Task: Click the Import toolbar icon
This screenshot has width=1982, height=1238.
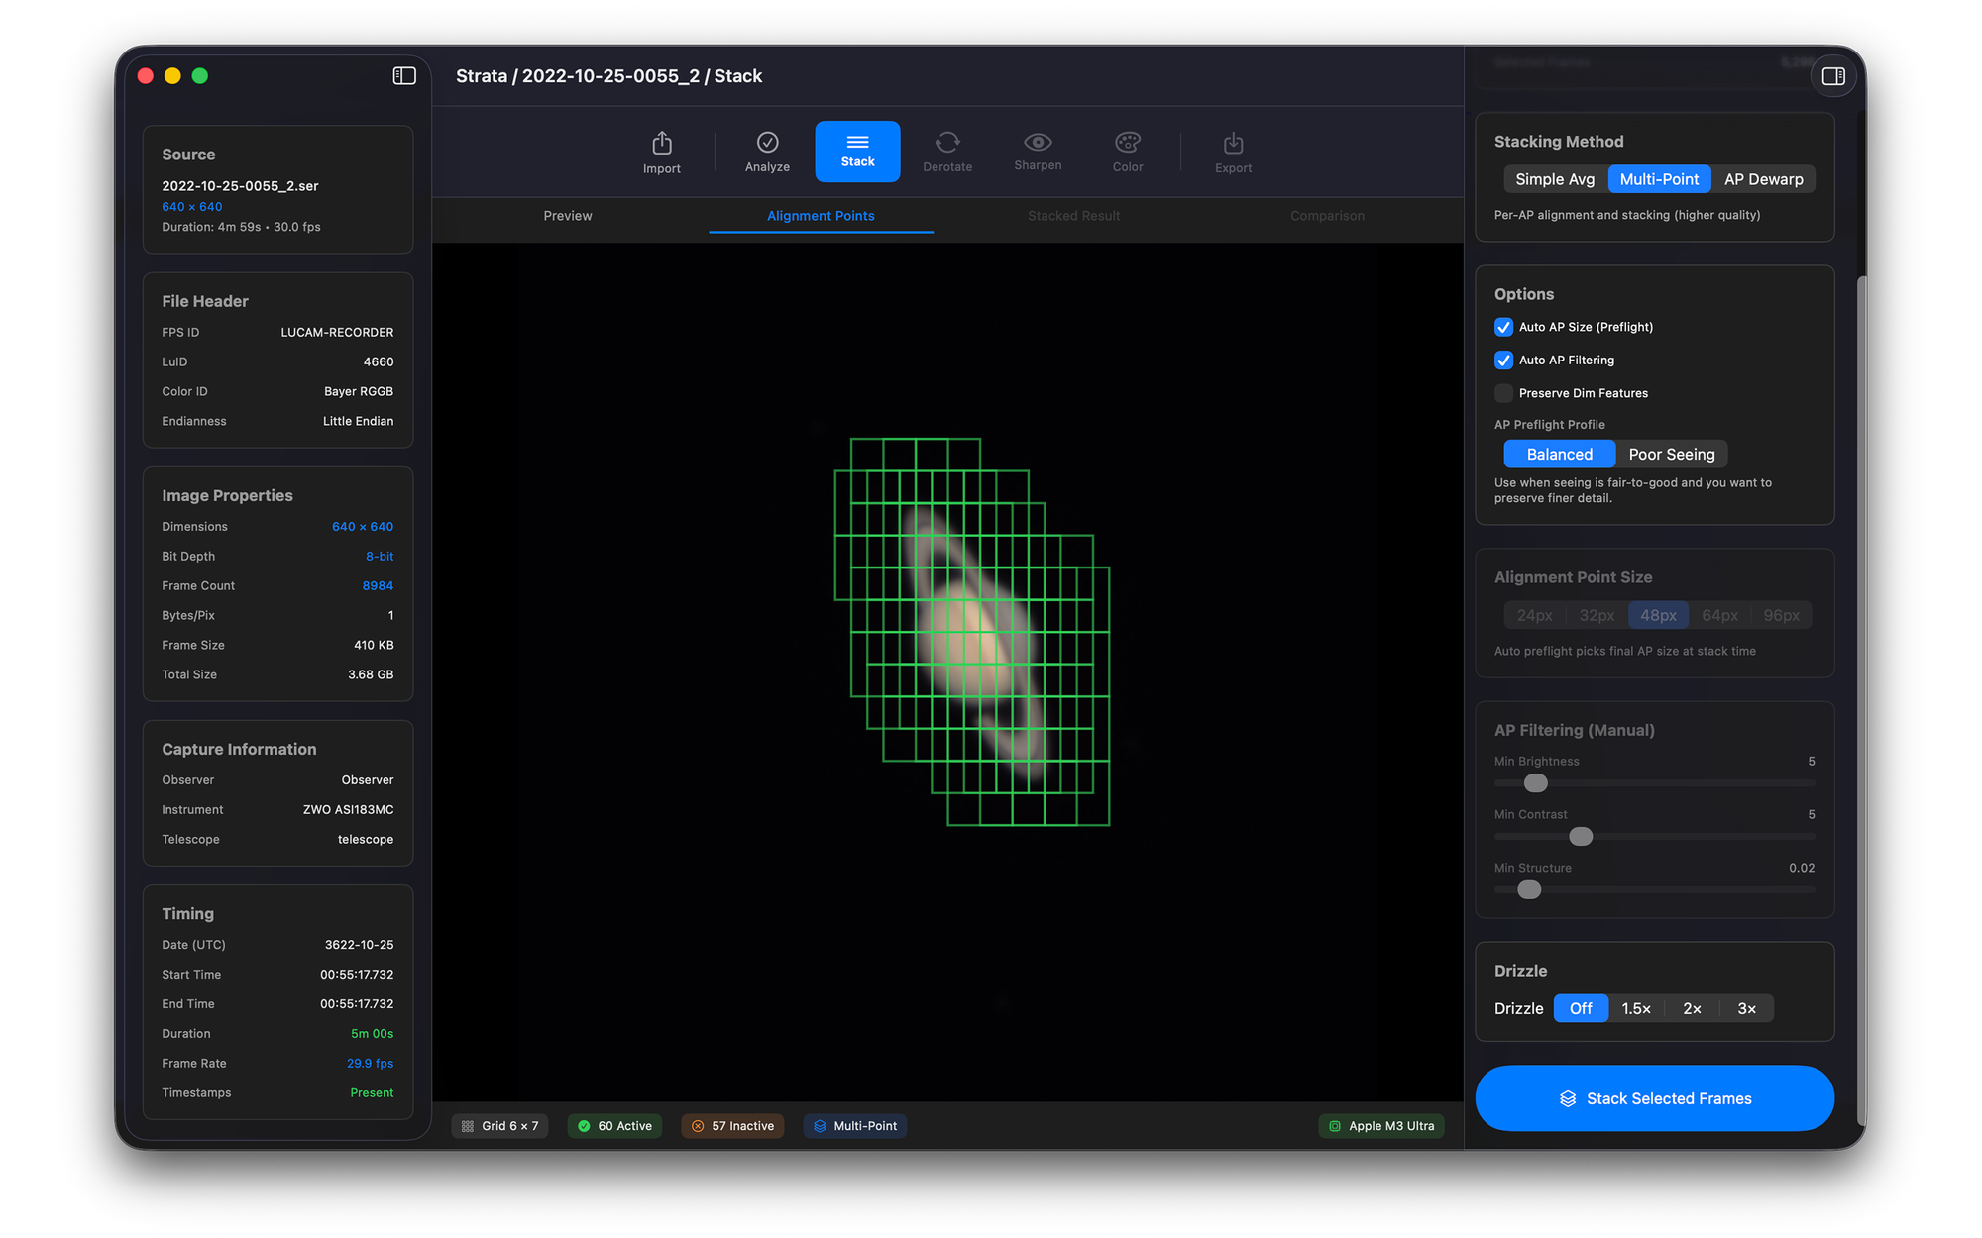Action: click(662, 144)
